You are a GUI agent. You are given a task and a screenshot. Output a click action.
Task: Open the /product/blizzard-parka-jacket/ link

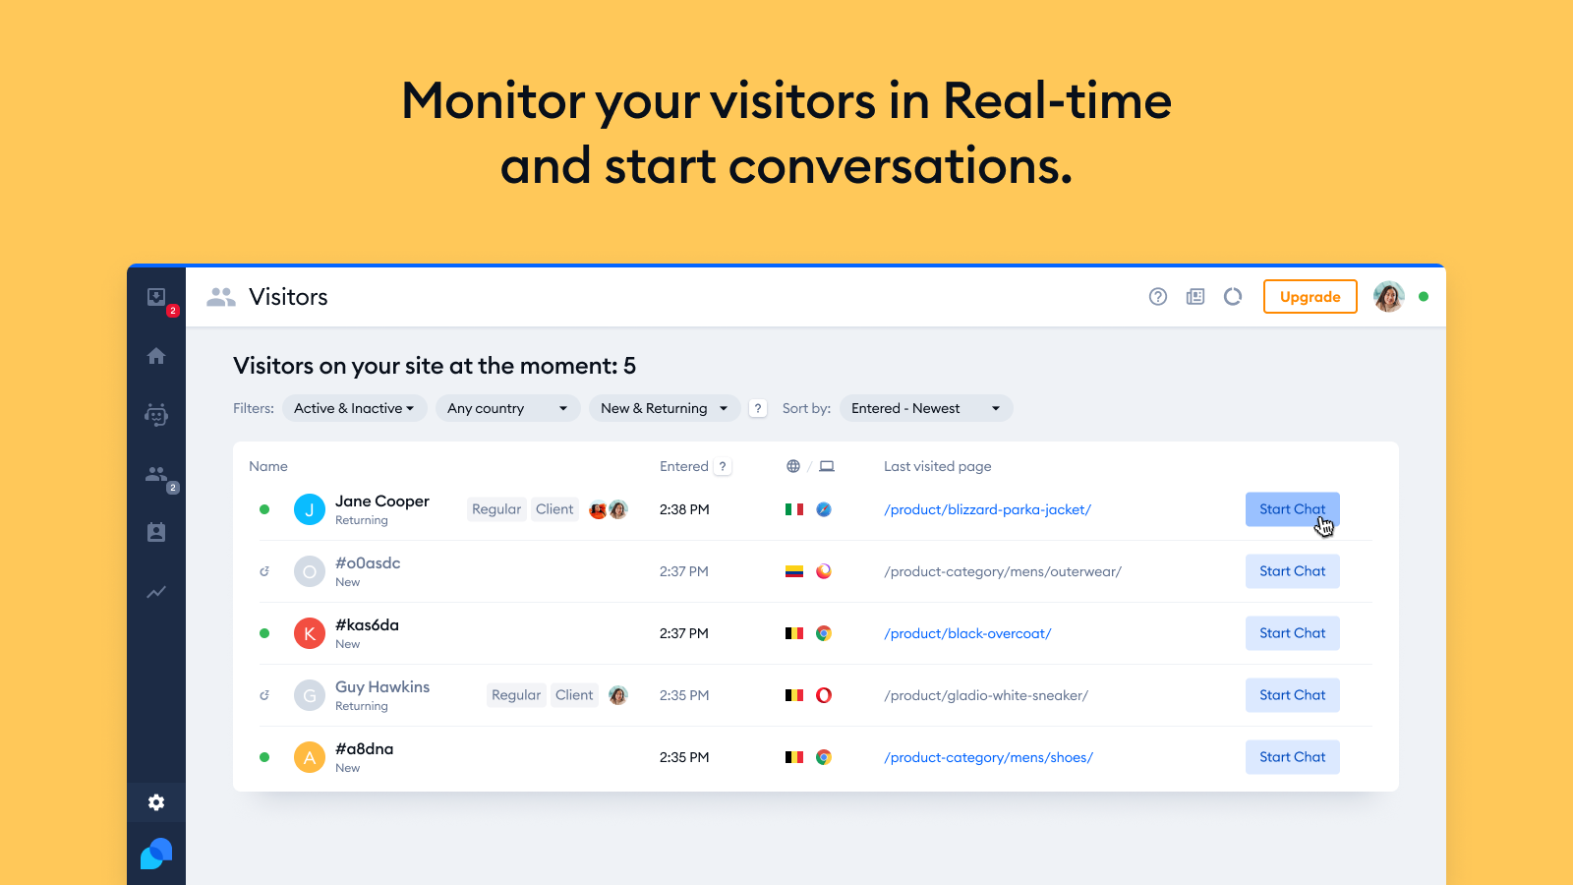pos(987,509)
